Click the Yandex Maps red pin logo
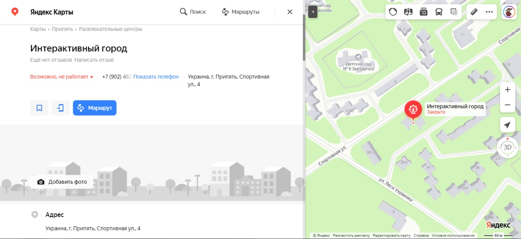Screen dimensions: 521x239 tap(15, 12)
